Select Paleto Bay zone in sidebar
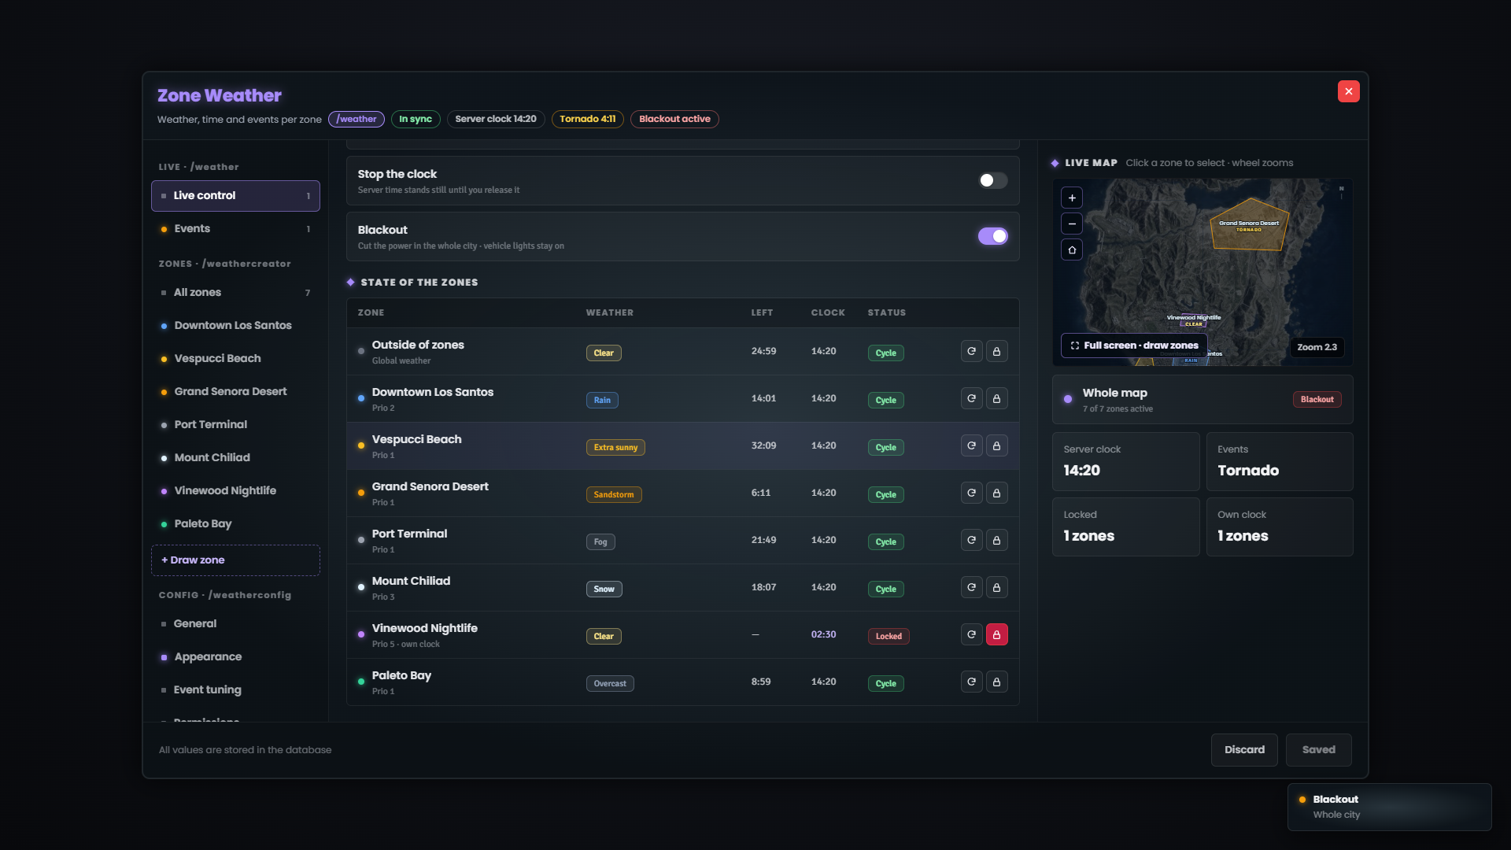 235,524
